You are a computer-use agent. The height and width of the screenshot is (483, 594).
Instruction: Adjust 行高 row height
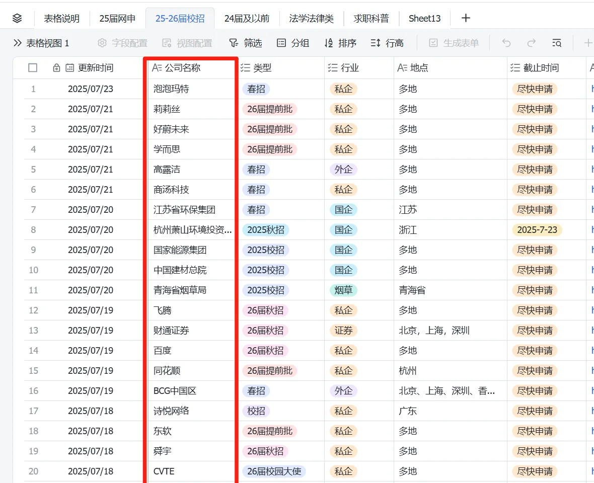click(x=387, y=43)
